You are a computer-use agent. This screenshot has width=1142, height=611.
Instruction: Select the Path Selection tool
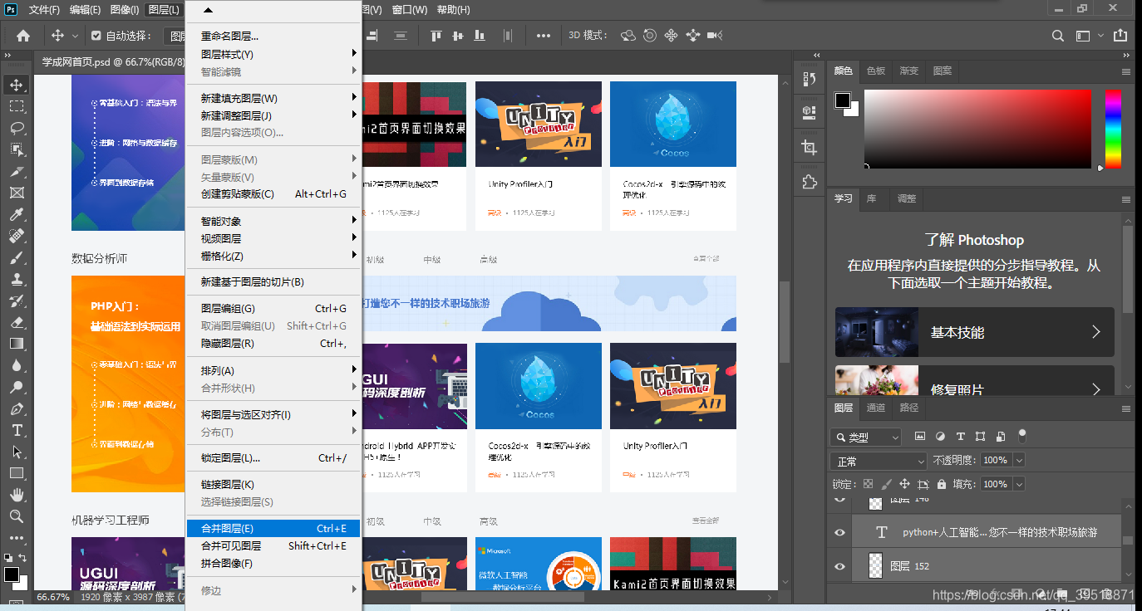click(x=17, y=452)
